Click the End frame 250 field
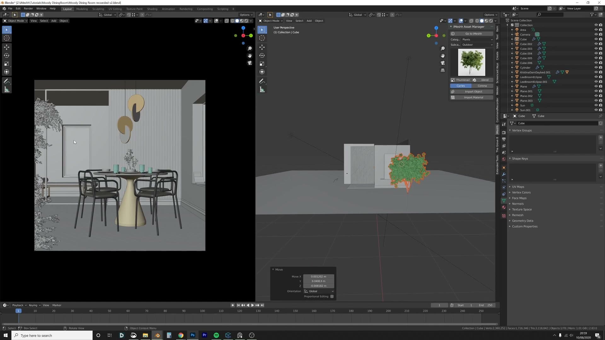The height and width of the screenshot is (340, 605). (x=486, y=305)
